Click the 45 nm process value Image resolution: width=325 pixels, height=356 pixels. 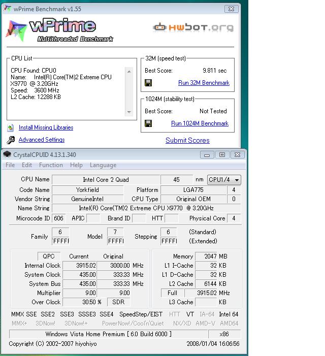click(177, 180)
